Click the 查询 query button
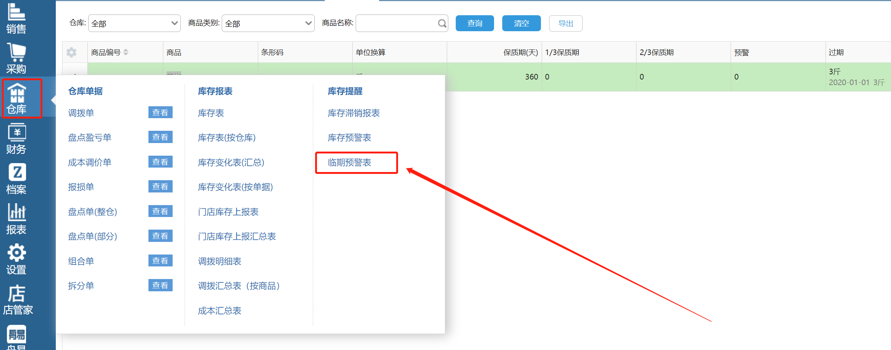This screenshot has height=350, width=891. [x=475, y=23]
